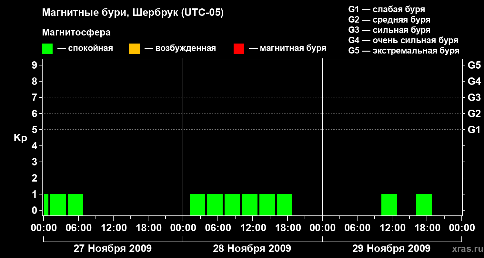Screen dimensions: 484x258
Task: Click the '— спокойная' legend text
Action: point(85,49)
